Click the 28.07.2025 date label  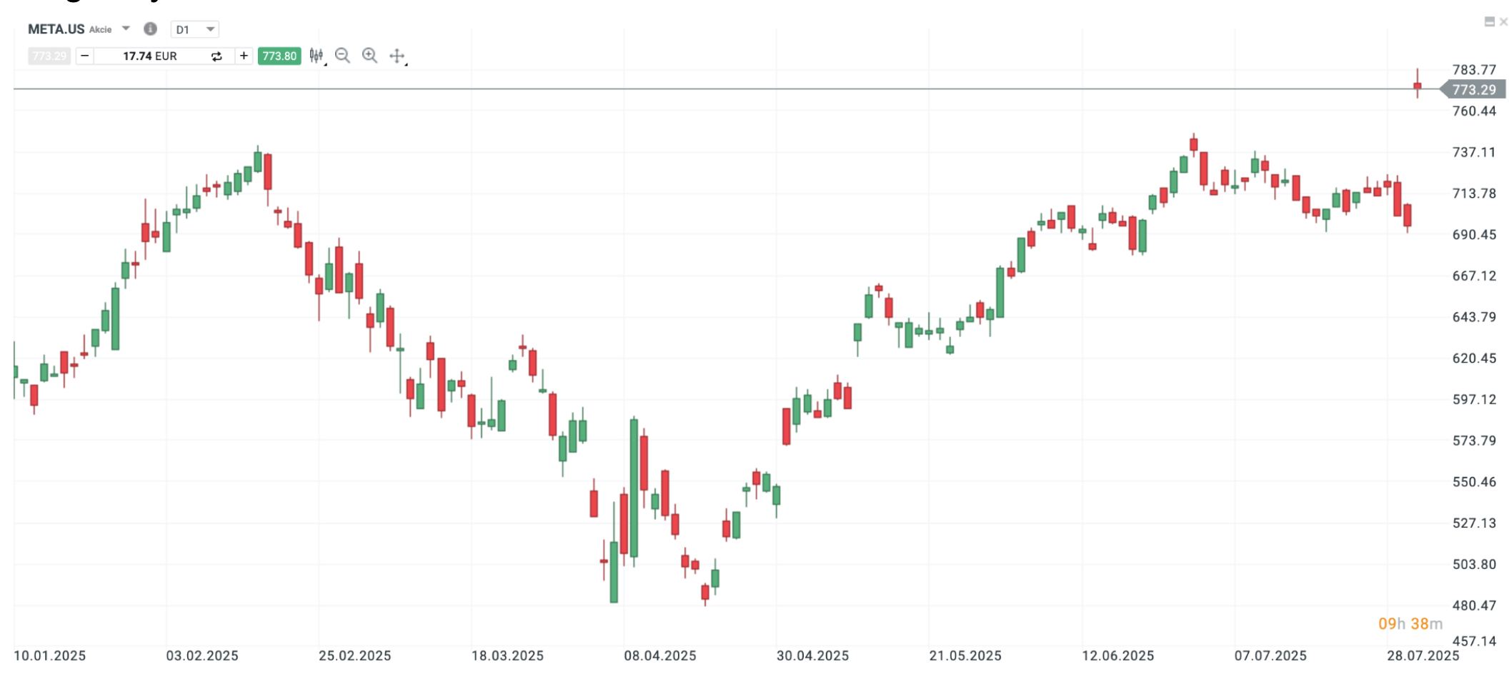1423,655
